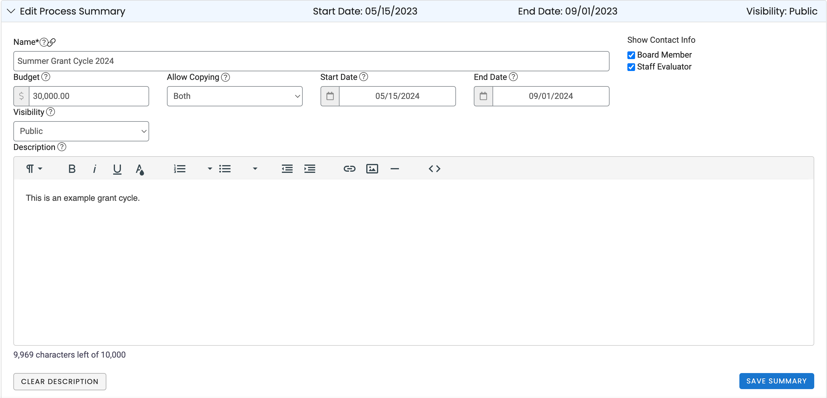Viewport: 827px width, 398px height.
Task: Open the text color tool
Action: click(x=140, y=168)
